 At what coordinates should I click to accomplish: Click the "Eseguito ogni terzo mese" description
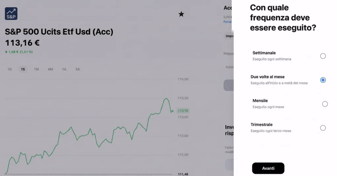click(271, 131)
